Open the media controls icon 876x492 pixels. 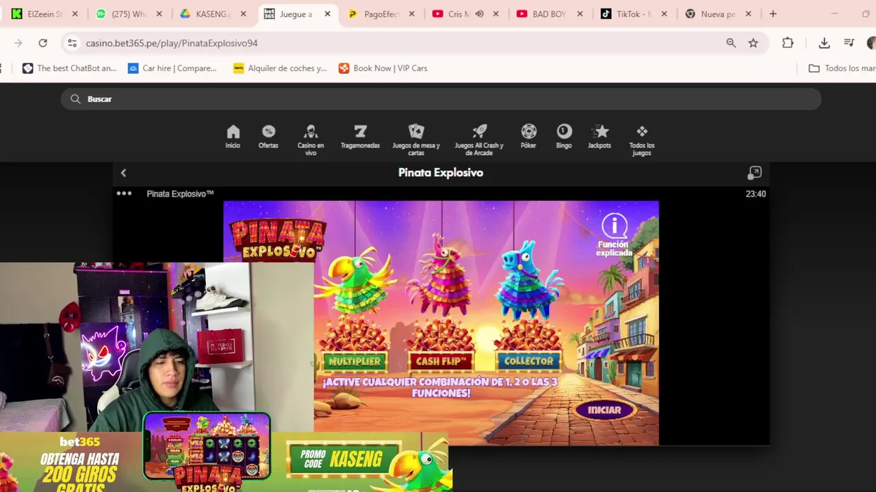tap(849, 43)
